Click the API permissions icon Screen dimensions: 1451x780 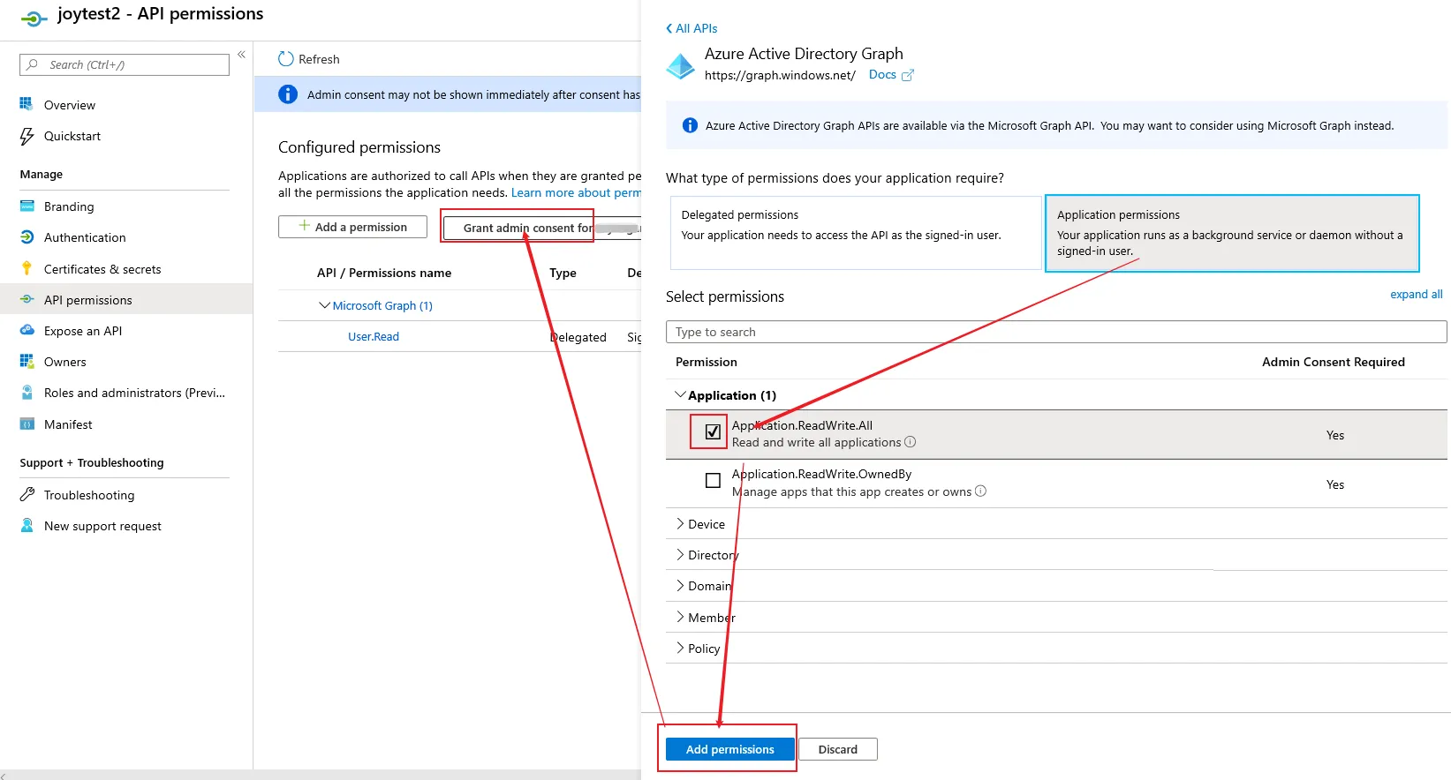point(26,300)
